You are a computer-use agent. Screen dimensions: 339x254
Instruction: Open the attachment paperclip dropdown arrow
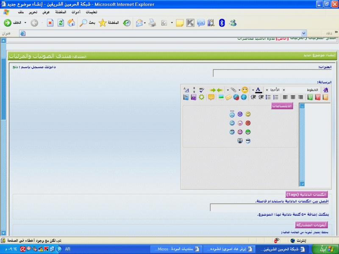pos(228,90)
